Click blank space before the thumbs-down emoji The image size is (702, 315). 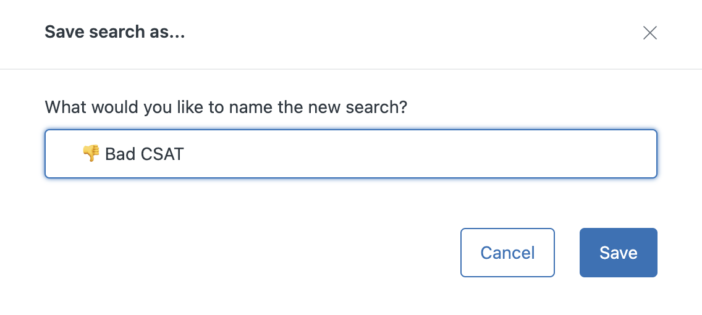(64, 154)
